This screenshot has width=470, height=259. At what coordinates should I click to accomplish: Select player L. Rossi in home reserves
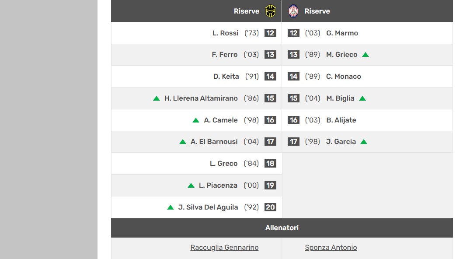coord(225,33)
